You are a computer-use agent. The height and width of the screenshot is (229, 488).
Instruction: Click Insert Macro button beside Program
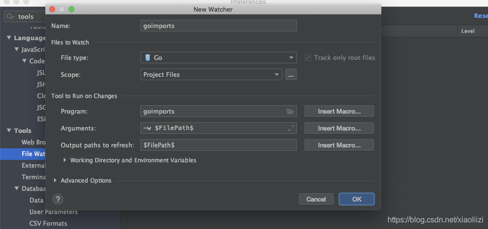[339, 112]
